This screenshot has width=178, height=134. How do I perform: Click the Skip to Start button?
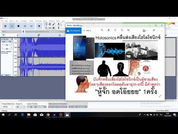pyautogui.click(x=25, y=26)
